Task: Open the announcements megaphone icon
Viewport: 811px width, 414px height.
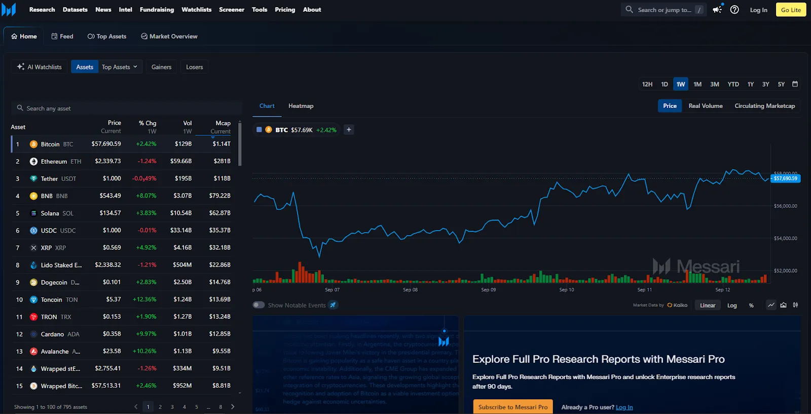Action: click(x=717, y=10)
